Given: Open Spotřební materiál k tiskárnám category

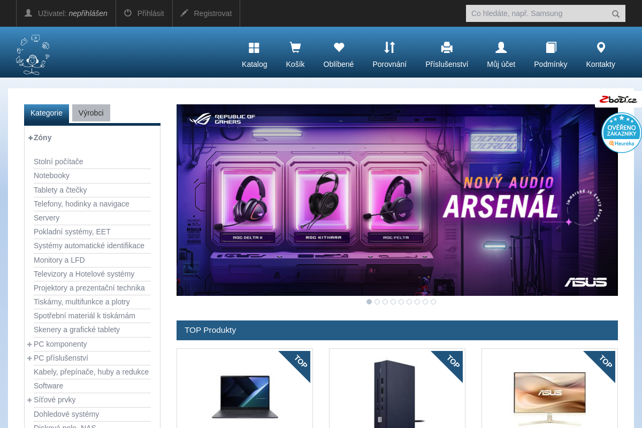Looking at the screenshot, I should tap(85, 316).
